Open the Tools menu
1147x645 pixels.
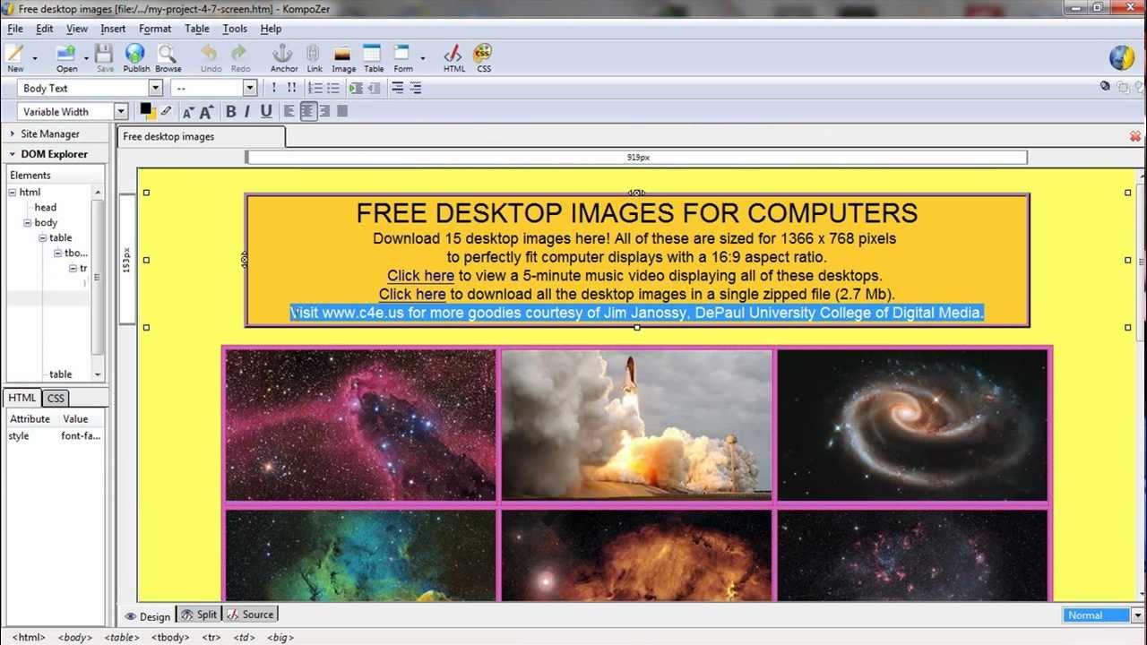[235, 29]
